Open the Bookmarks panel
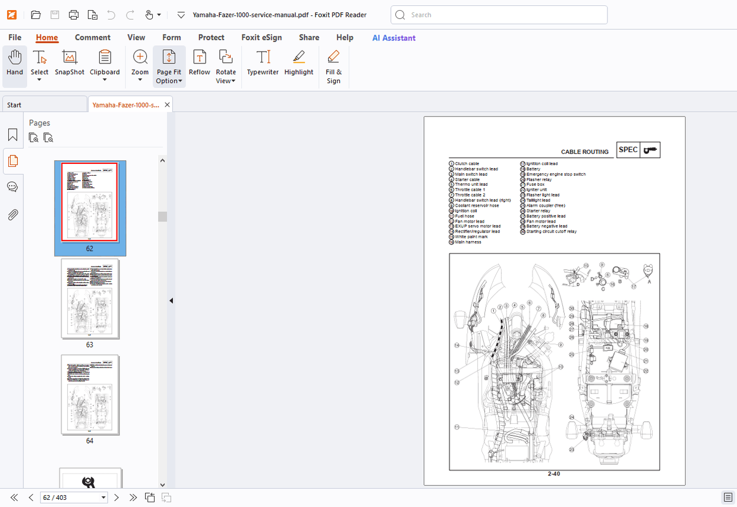 pos(12,135)
